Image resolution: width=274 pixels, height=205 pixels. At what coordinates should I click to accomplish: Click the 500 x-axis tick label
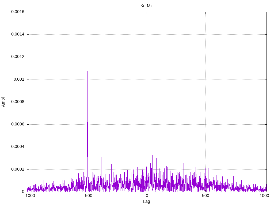point(205,196)
